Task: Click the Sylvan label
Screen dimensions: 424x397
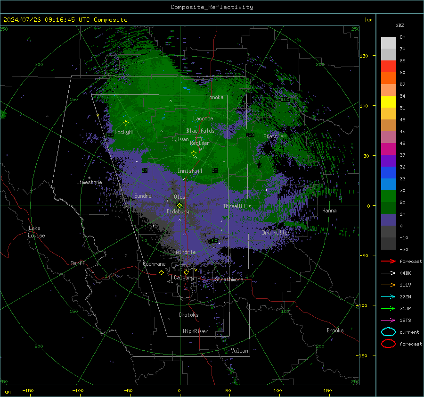Action: tap(180, 139)
